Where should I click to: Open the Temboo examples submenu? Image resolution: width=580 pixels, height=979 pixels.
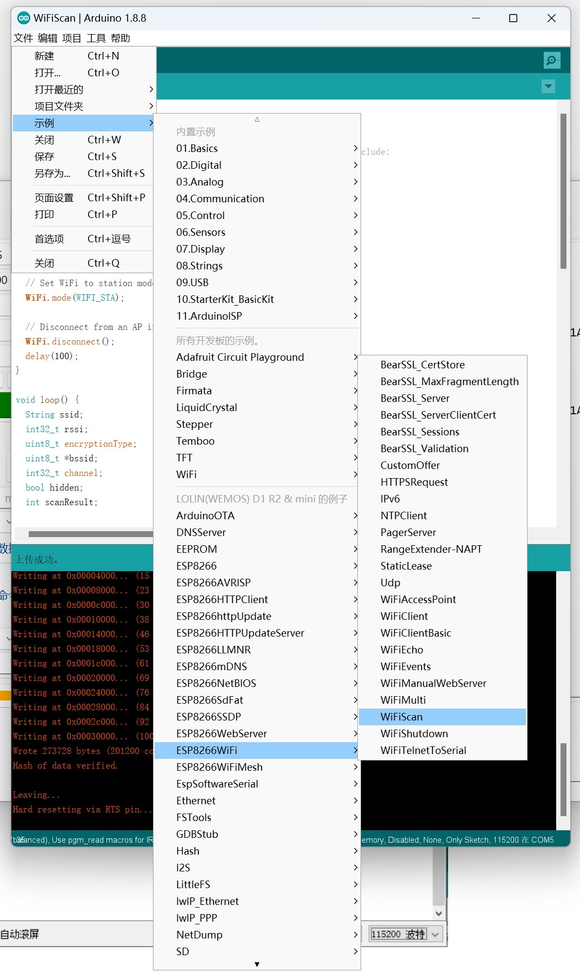257,441
